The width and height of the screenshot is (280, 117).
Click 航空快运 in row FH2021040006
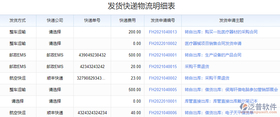point(17,113)
